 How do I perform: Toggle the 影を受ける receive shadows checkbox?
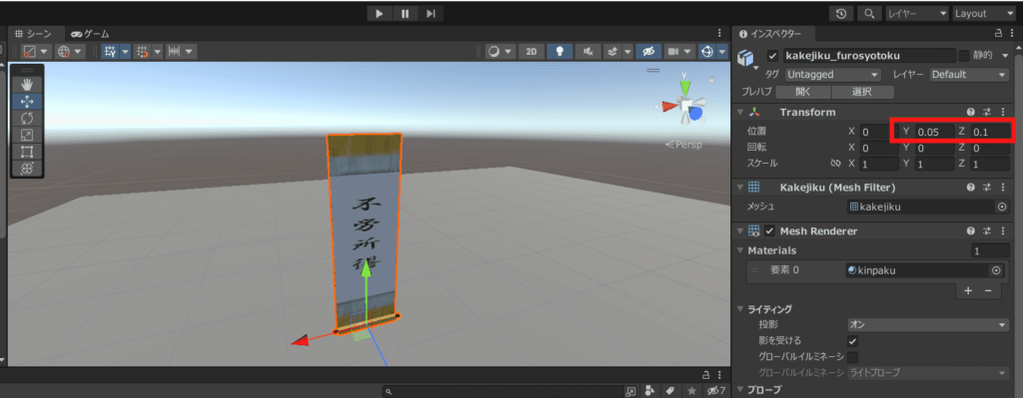852,341
